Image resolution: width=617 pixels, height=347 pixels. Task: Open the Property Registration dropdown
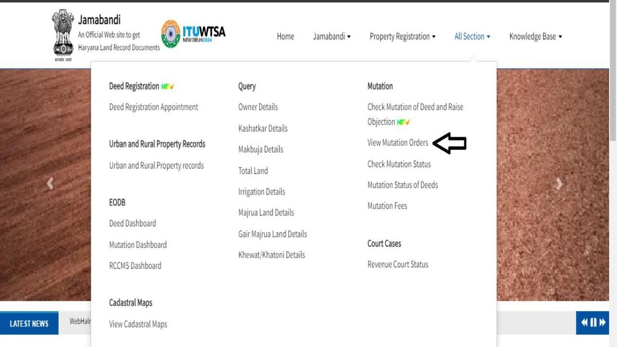pyautogui.click(x=402, y=36)
